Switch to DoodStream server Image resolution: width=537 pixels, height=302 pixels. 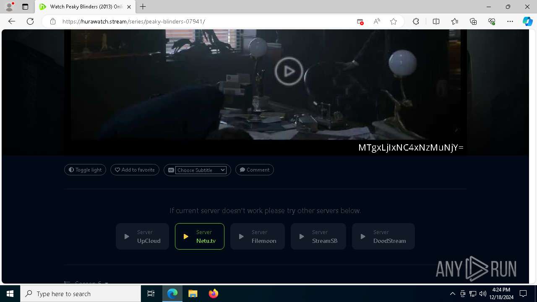(x=383, y=237)
